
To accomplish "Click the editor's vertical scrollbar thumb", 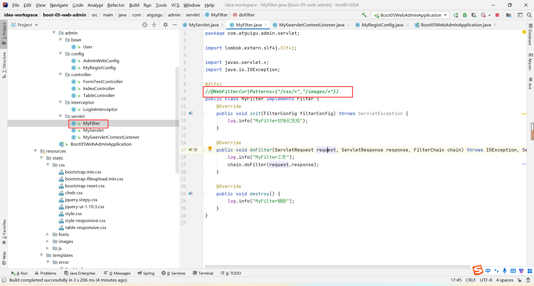I will (532, 131).
